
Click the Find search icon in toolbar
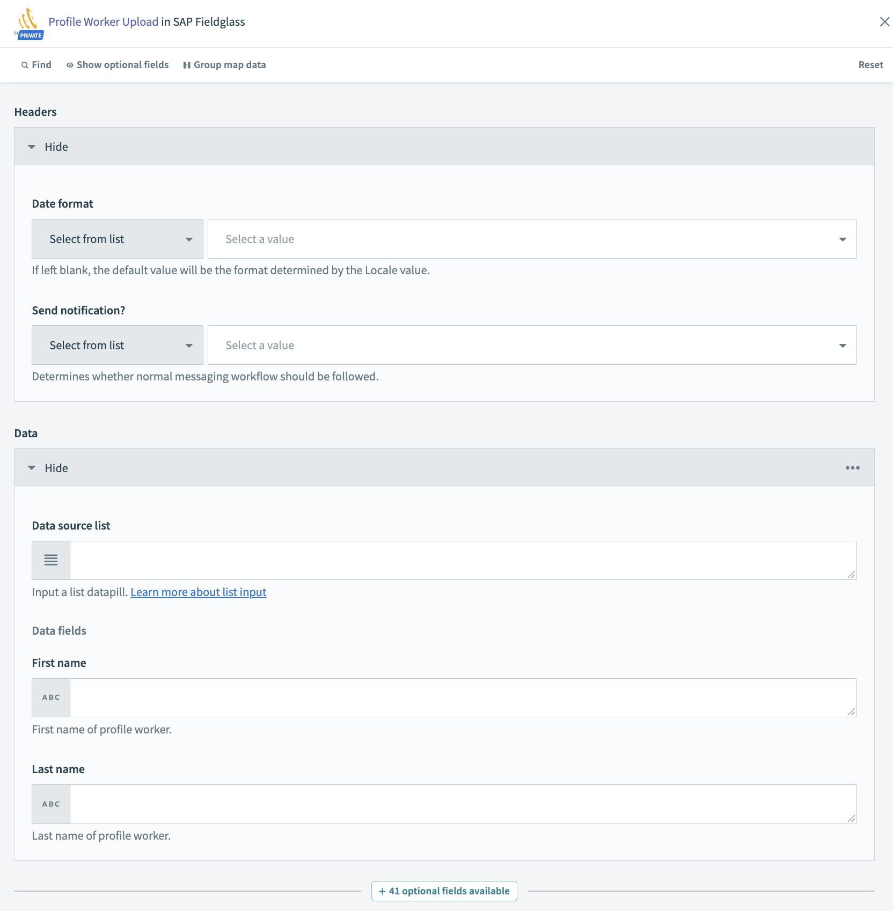[25, 64]
